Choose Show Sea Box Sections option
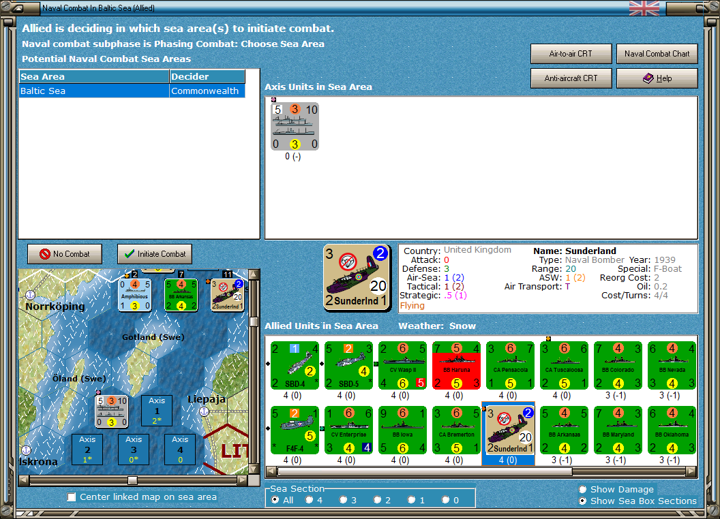This screenshot has height=519, width=720. tap(582, 501)
